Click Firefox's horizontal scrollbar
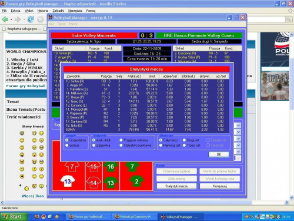294x221 pixels. [x=128, y=202]
